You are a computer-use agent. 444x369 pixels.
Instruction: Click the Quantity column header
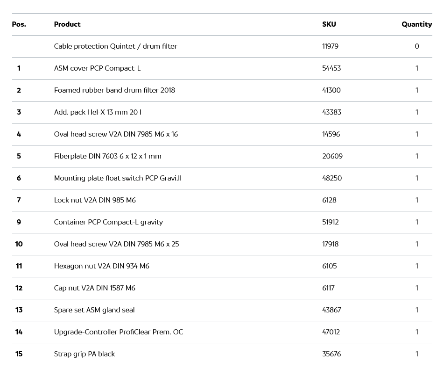(x=416, y=24)
